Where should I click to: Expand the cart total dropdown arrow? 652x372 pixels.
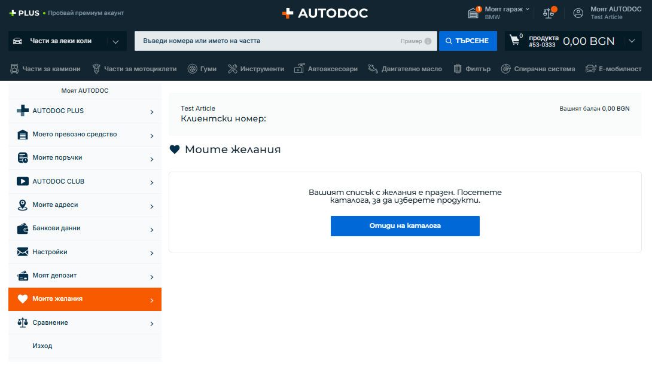pos(632,41)
